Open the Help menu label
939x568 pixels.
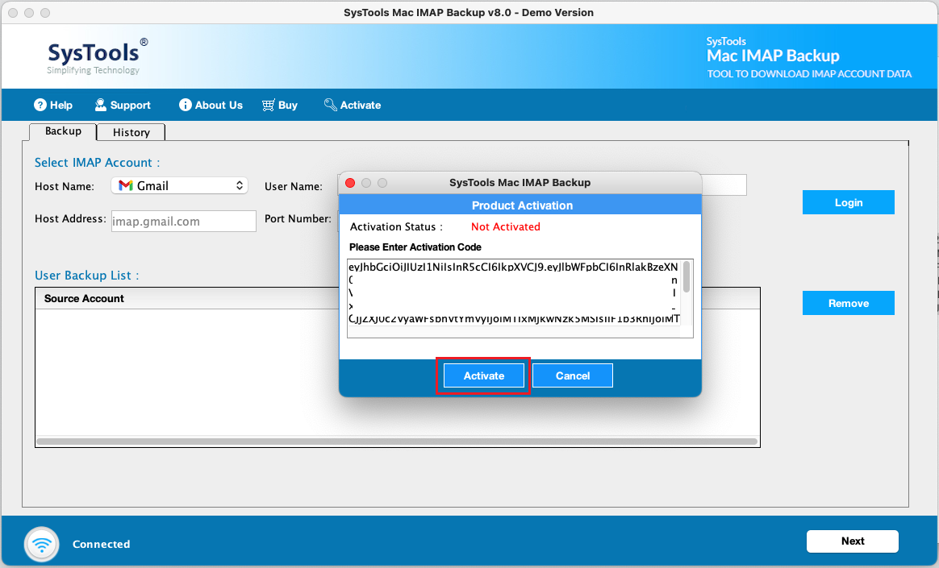[61, 106]
